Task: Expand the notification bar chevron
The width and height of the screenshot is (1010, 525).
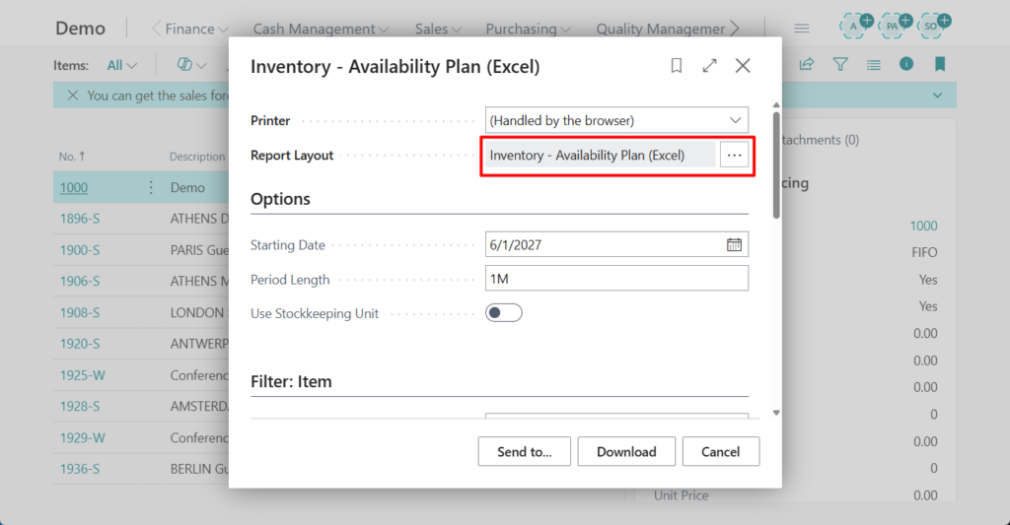Action: tap(937, 96)
